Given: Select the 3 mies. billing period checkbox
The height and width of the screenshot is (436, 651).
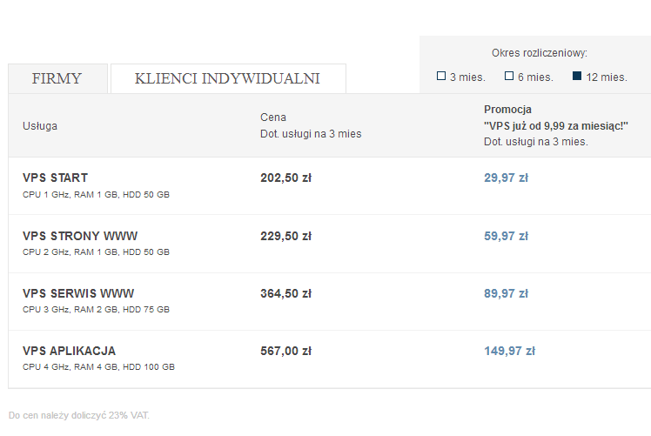Looking at the screenshot, I should [441, 76].
